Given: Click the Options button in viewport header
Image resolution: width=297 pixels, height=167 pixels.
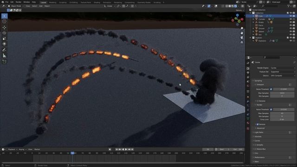Looking at the screenshot, I should 239,10.
